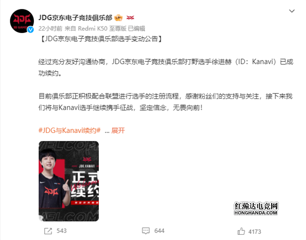The image size is (306, 240).
Task: Click the 22小时前 post timestamp
Action: coord(50,29)
